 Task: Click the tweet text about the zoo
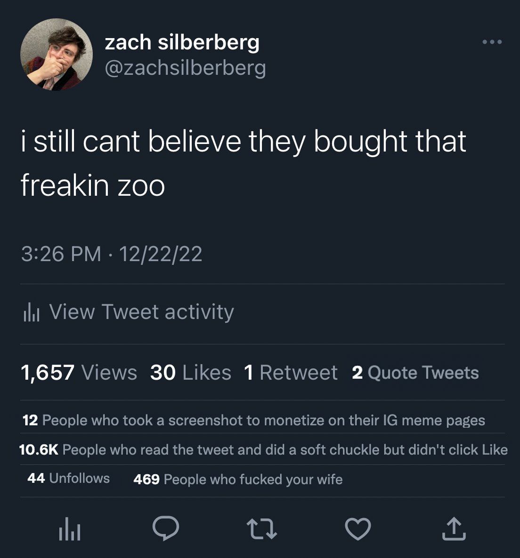point(243,163)
